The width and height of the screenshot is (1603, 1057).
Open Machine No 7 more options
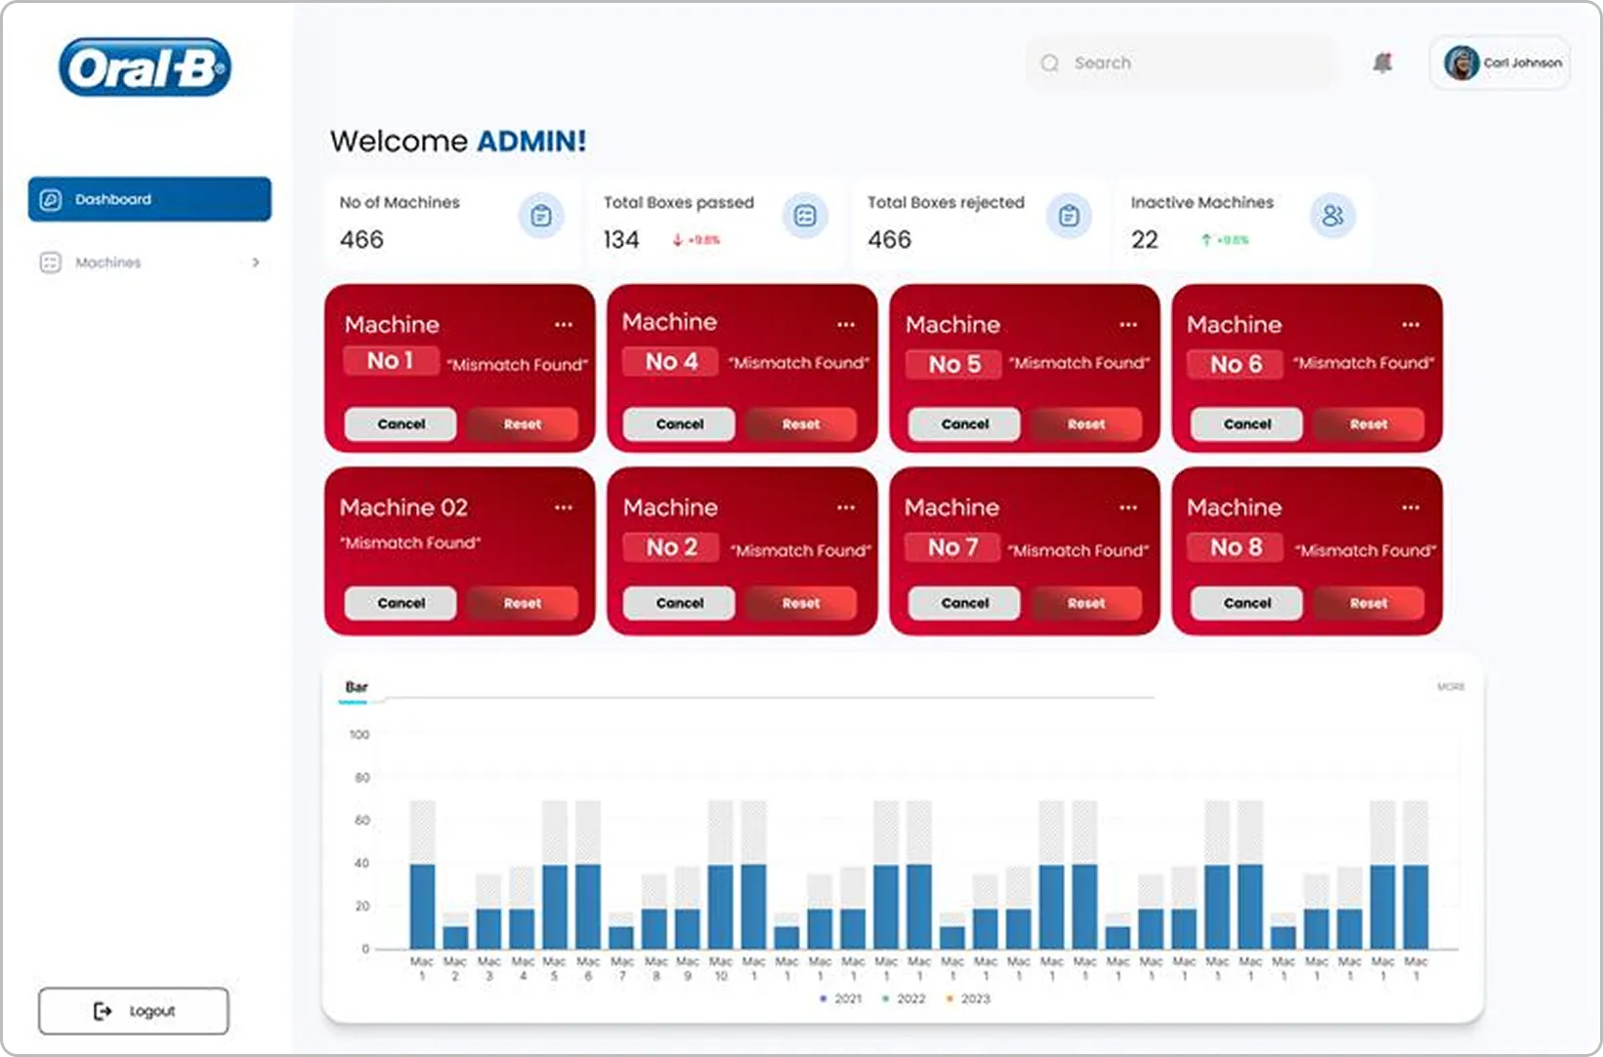1128,508
